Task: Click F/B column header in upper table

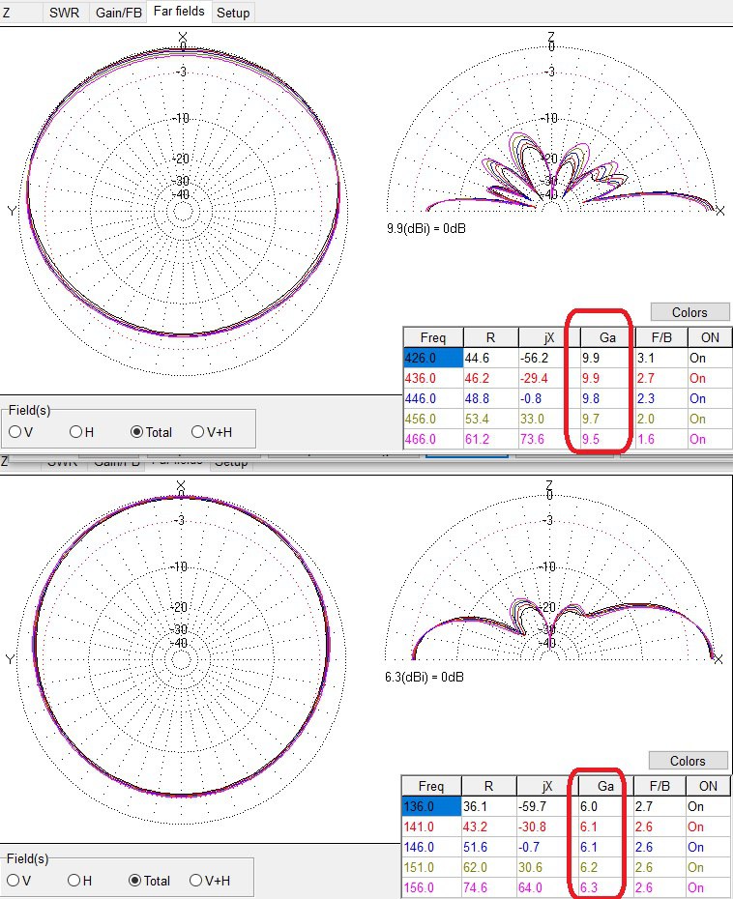Action: 661,337
